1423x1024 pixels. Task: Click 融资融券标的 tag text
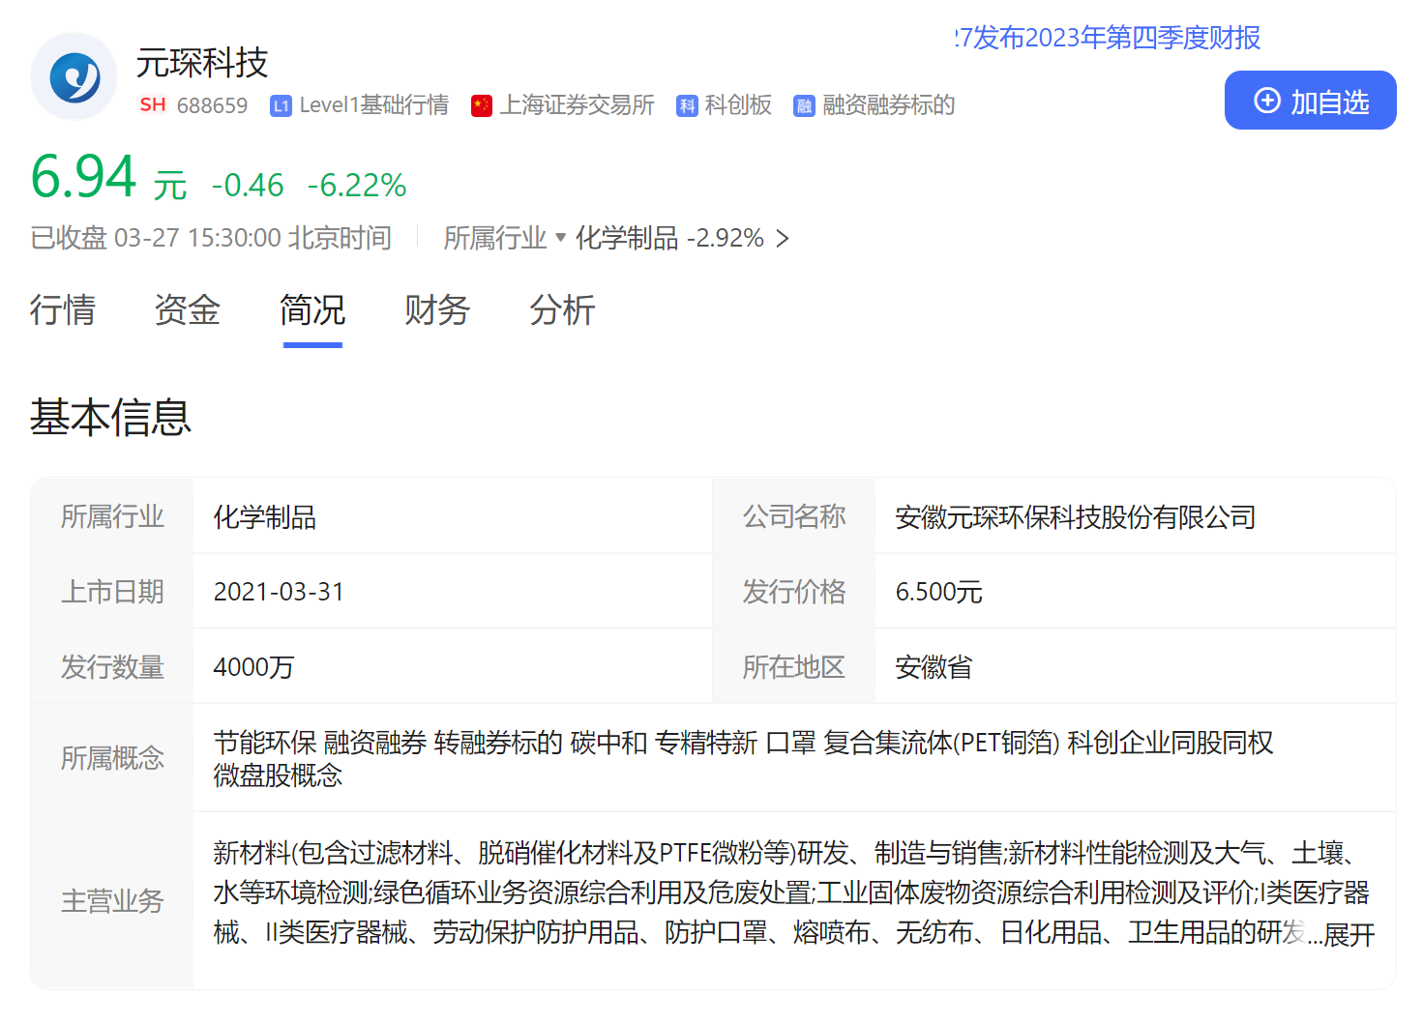click(888, 105)
